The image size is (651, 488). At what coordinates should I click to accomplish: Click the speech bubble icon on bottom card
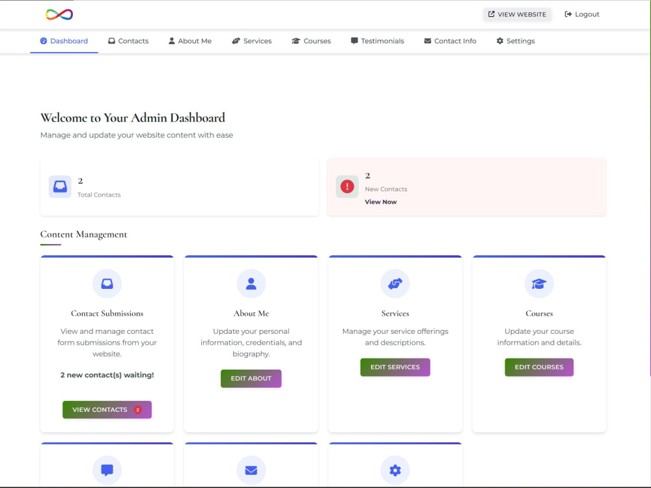pos(107,470)
